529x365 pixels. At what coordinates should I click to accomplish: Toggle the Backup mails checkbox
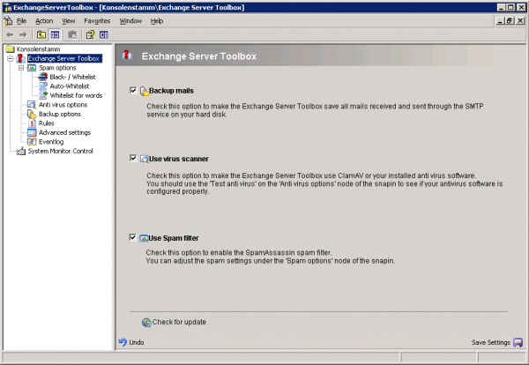click(x=133, y=91)
